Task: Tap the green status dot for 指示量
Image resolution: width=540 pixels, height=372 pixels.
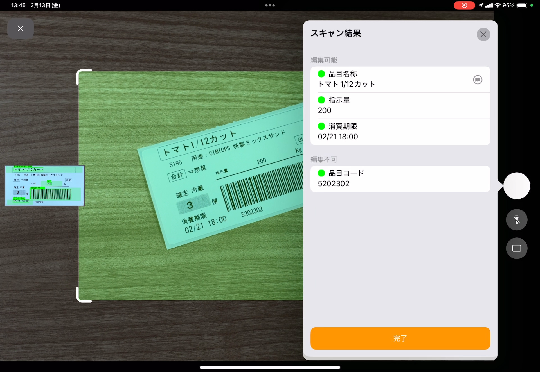Action: pos(321,100)
